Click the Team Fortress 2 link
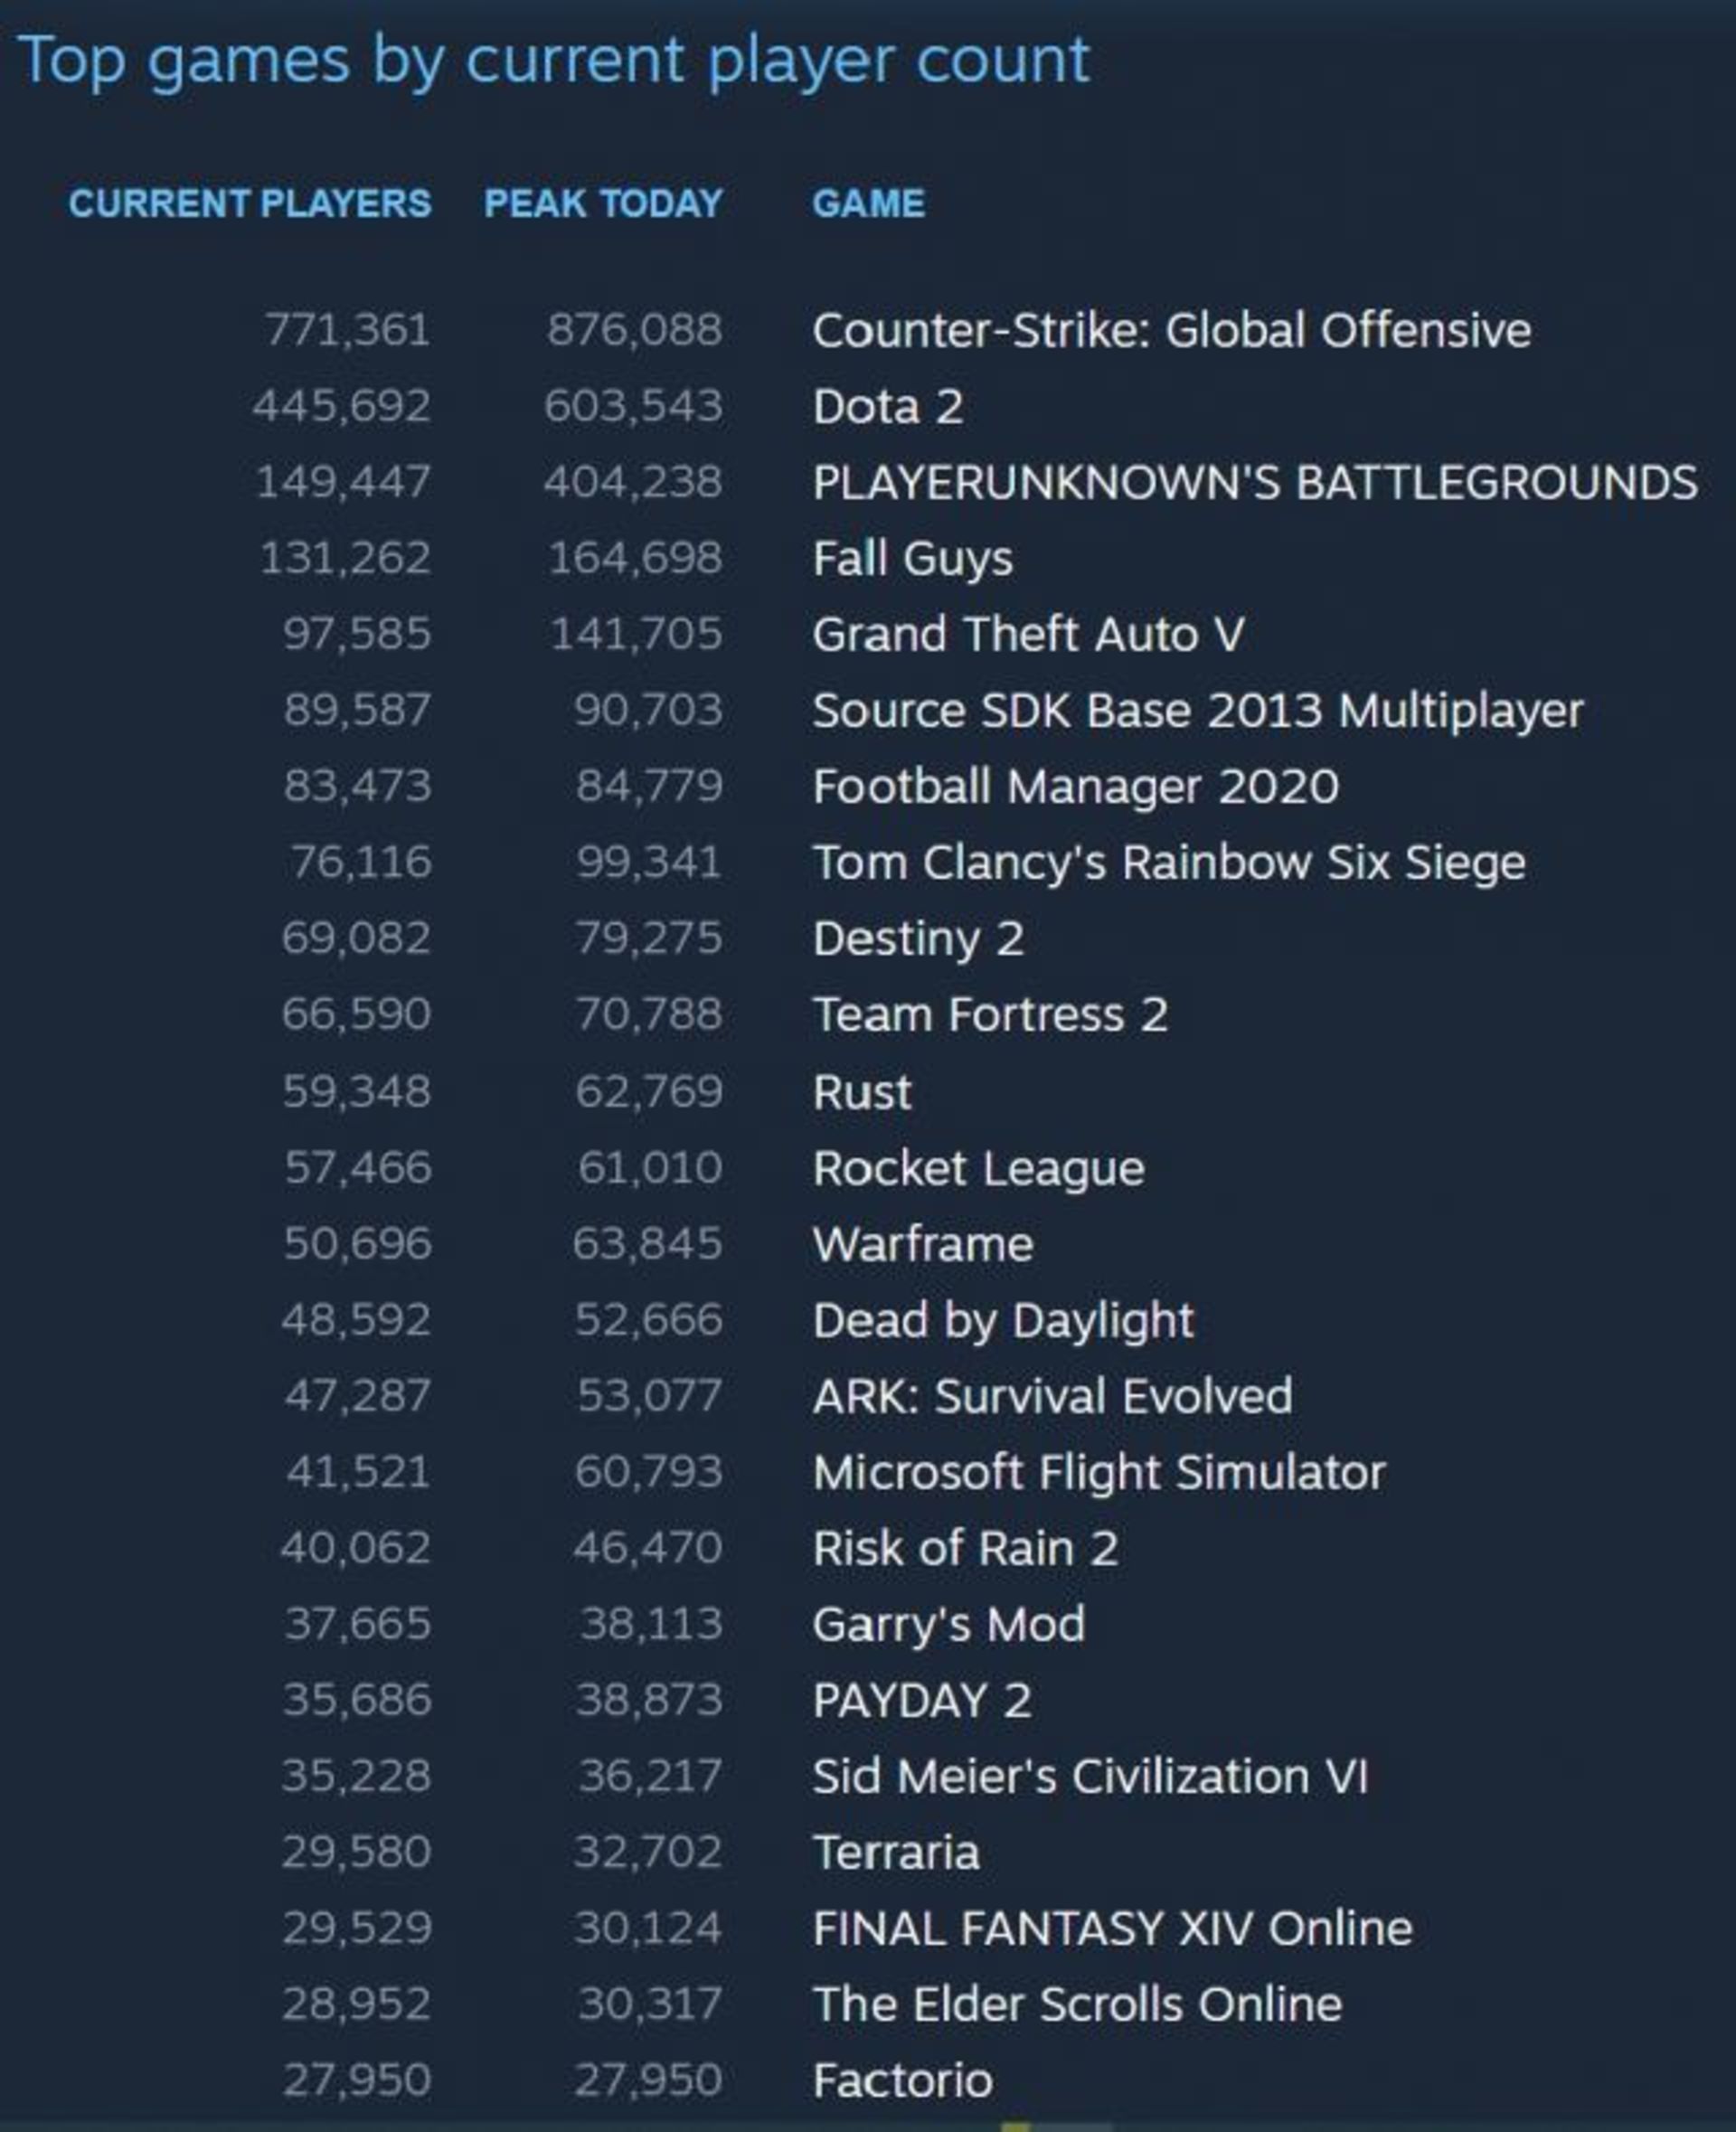The width and height of the screenshot is (1736, 2132). pyautogui.click(x=990, y=1014)
